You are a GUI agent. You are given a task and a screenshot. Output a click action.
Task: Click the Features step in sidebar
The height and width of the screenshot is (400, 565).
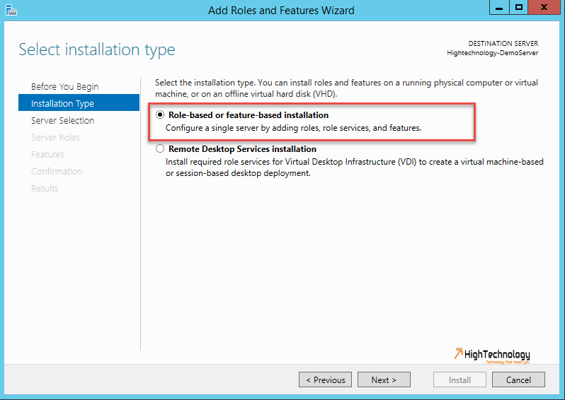47,154
